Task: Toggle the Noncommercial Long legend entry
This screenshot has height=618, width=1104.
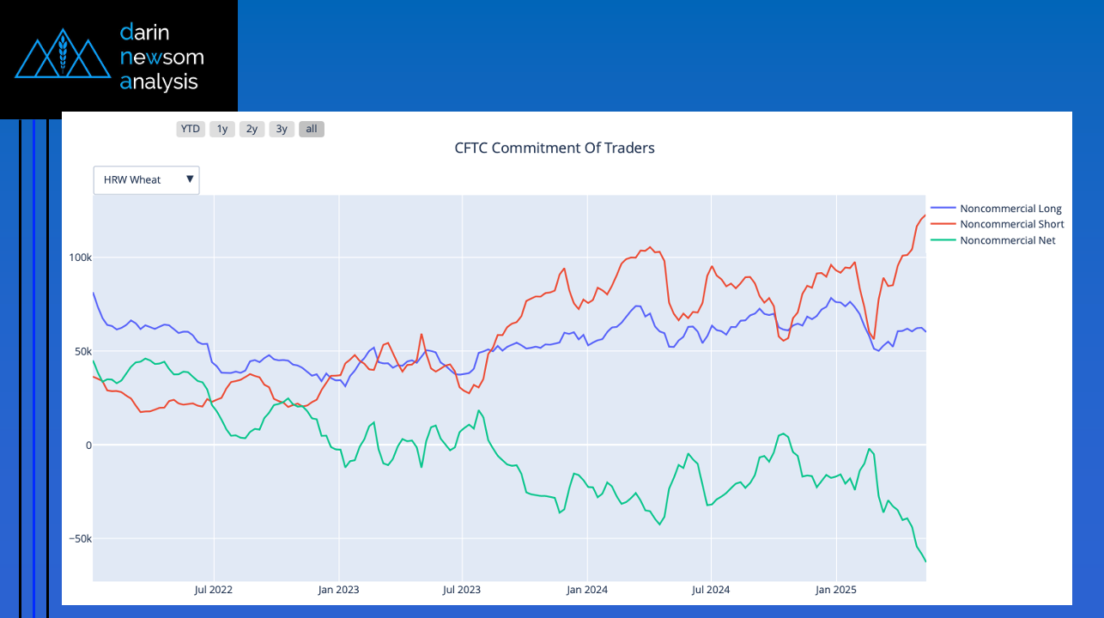Action: tap(1010, 209)
